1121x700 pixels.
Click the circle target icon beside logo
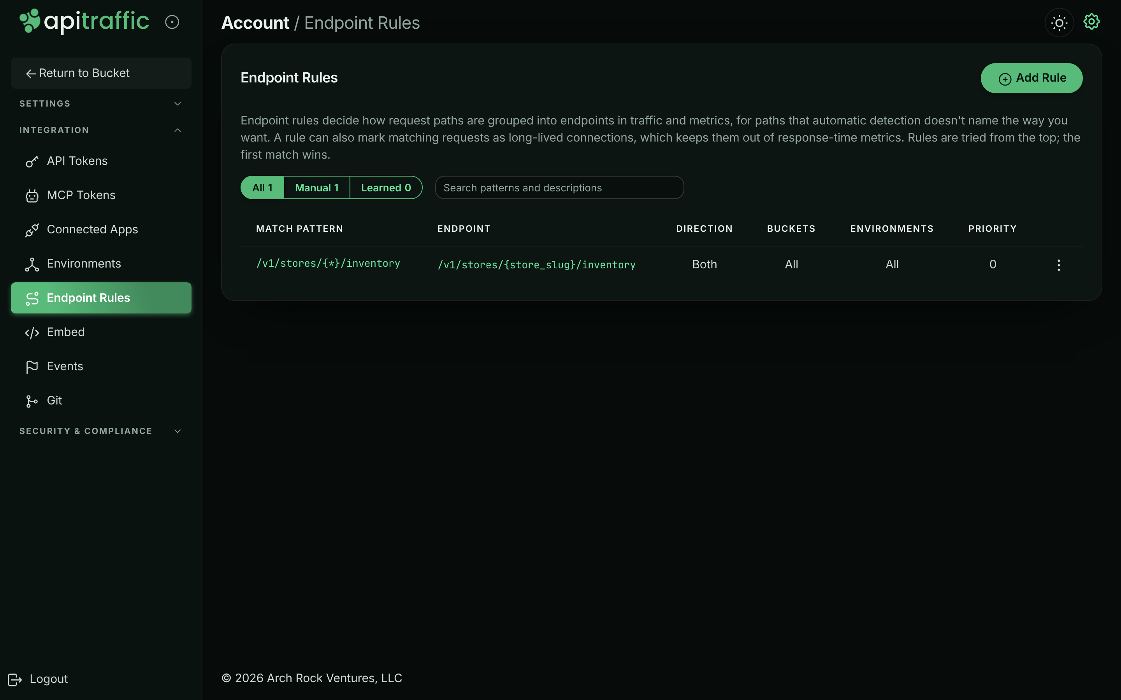[x=172, y=22]
